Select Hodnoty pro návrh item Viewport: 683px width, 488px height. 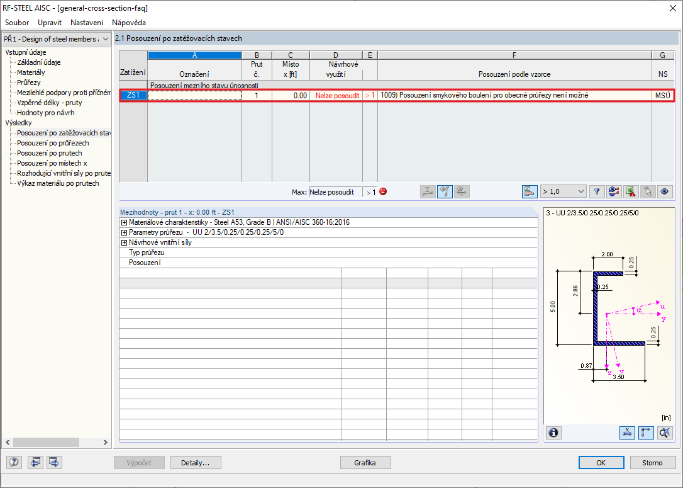pyautogui.click(x=46, y=113)
